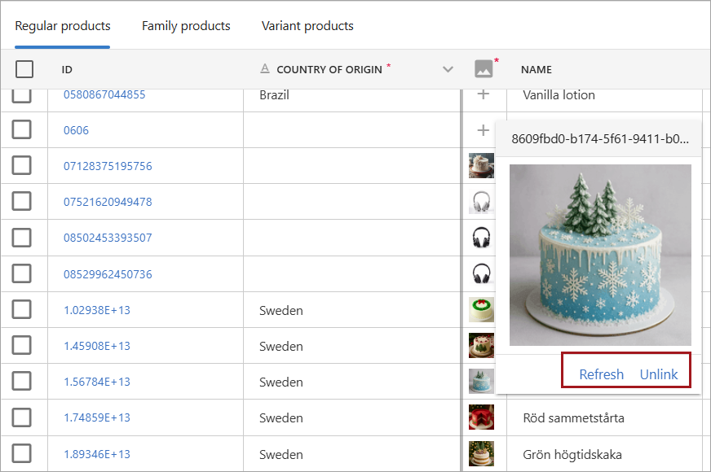Open cake thumbnail in row 07128375195756
This screenshot has height=472, width=711.
[x=481, y=166]
